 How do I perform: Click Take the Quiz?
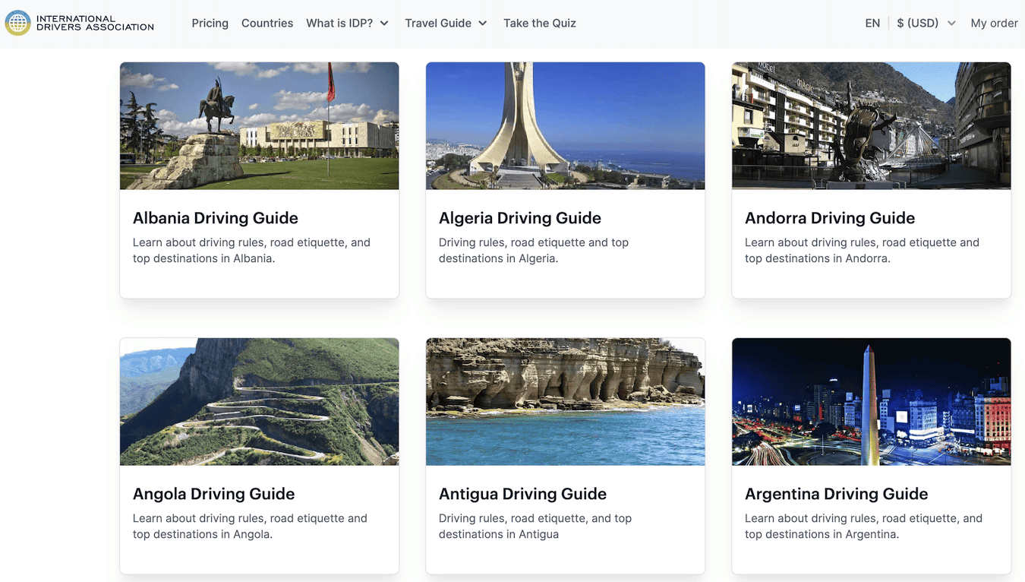pyautogui.click(x=539, y=23)
